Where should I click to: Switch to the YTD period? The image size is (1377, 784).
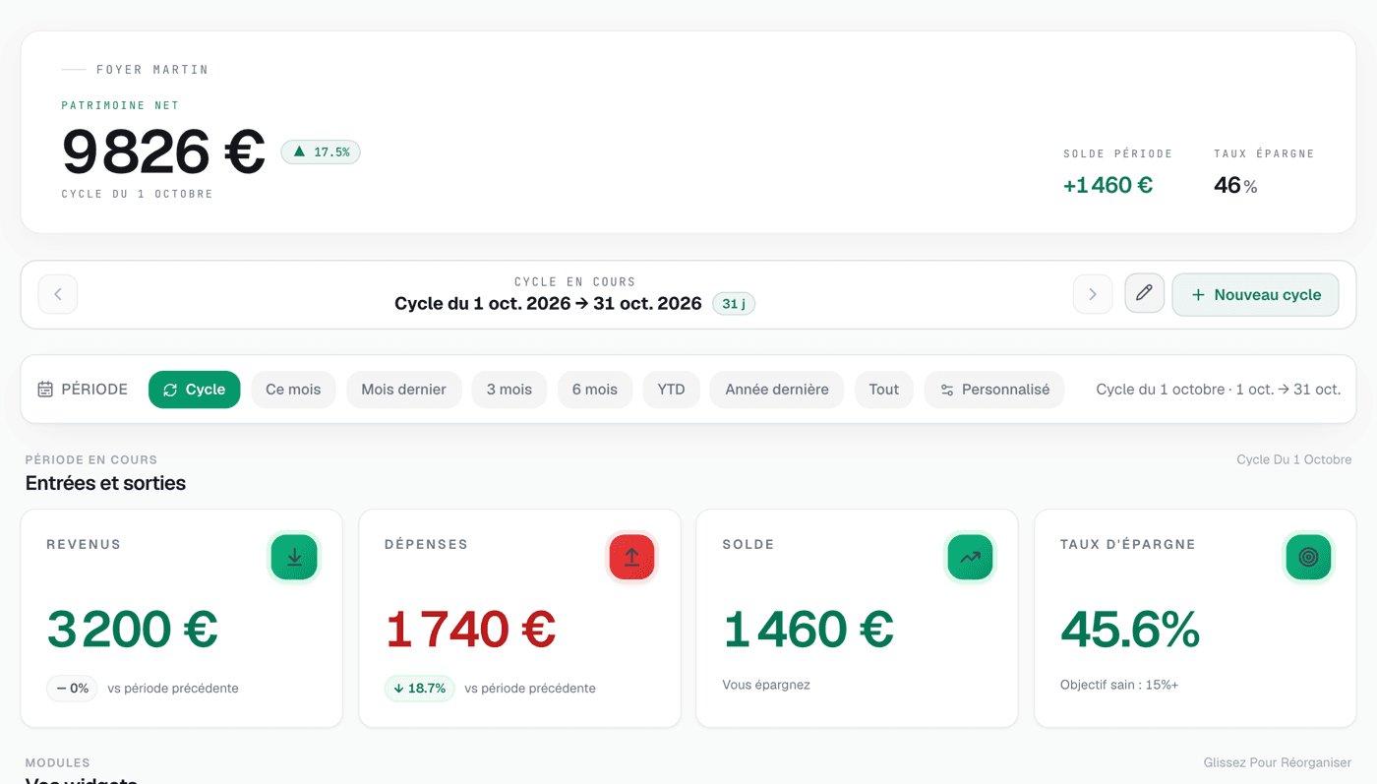click(x=671, y=390)
